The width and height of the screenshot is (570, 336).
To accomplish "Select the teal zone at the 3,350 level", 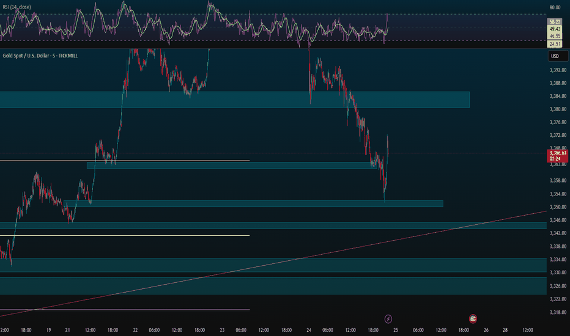I will point(253,204).
